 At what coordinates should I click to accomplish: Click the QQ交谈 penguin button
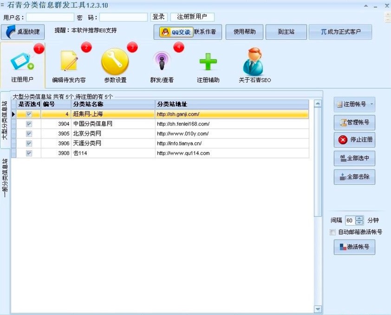tap(175, 32)
